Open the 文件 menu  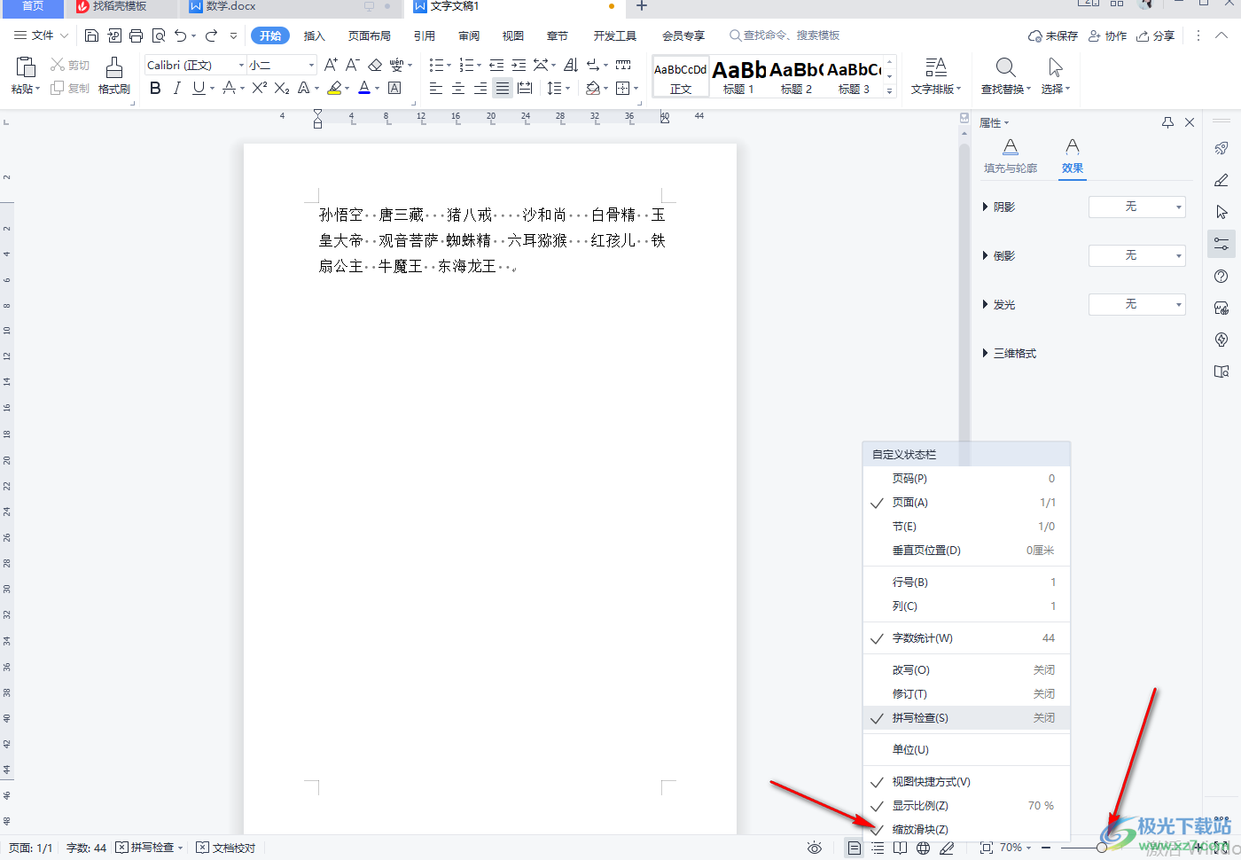[x=42, y=35]
